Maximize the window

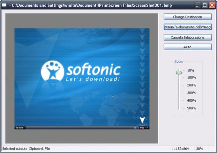pyautogui.click(x=205, y=5)
